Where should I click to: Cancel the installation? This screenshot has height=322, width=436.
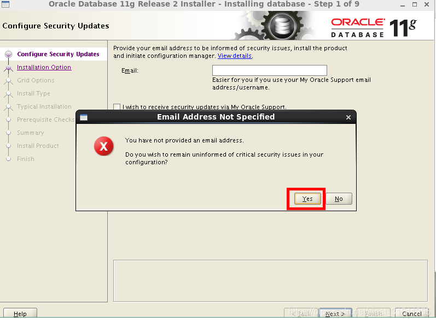click(x=412, y=313)
